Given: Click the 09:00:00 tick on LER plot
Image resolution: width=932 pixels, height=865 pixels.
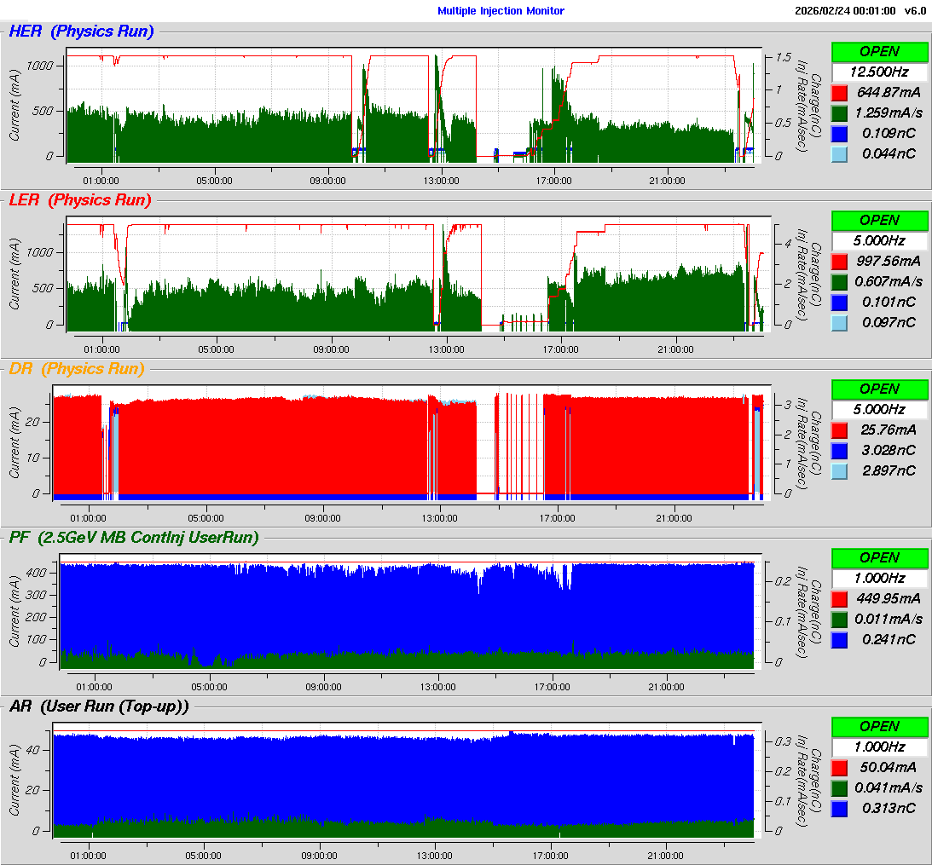Looking at the screenshot, I should tap(331, 349).
